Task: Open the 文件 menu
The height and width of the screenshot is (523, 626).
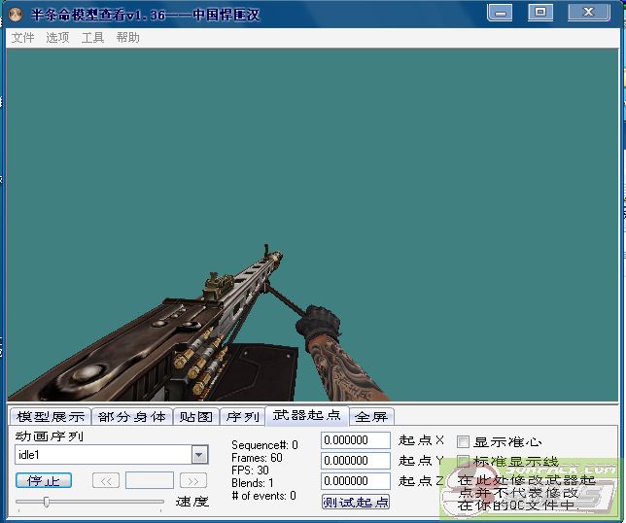Action: tap(22, 38)
